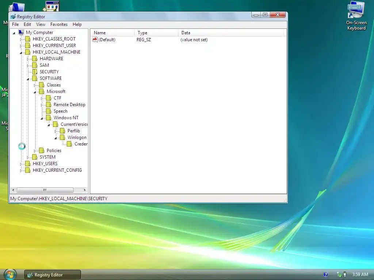Viewport: 374px width, 280px height.
Task: Select the (Default) string value icon
Action: point(95,39)
